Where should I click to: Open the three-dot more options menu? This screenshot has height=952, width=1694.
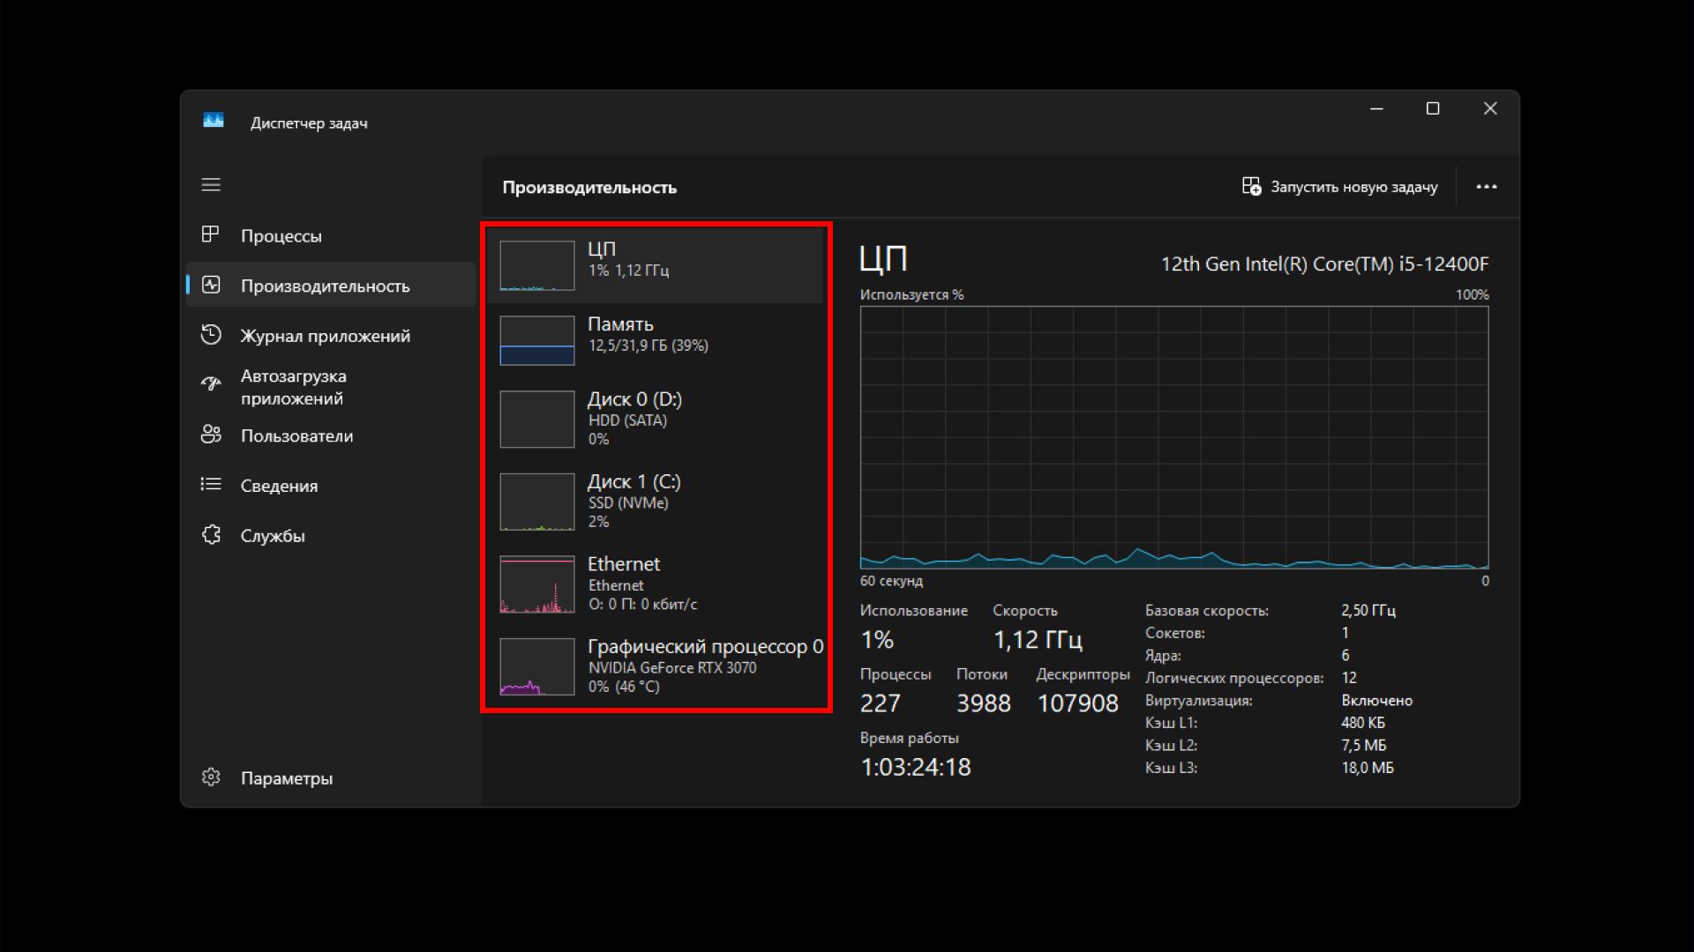pos(1487,187)
